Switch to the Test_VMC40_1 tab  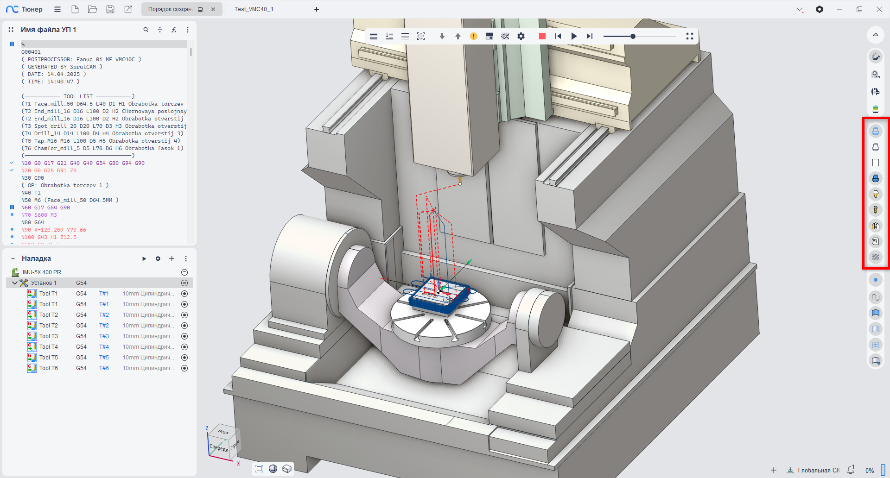tap(254, 9)
